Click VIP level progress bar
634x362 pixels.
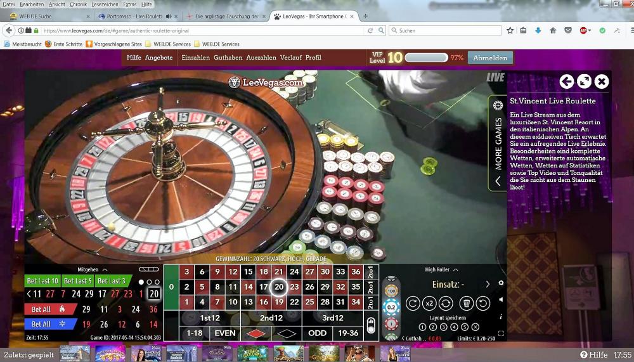click(x=426, y=58)
